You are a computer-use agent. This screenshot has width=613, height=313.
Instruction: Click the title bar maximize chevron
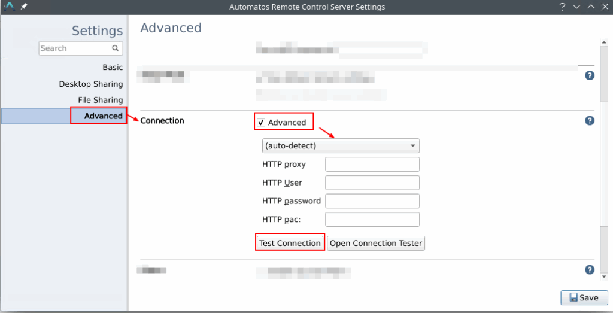591,7
